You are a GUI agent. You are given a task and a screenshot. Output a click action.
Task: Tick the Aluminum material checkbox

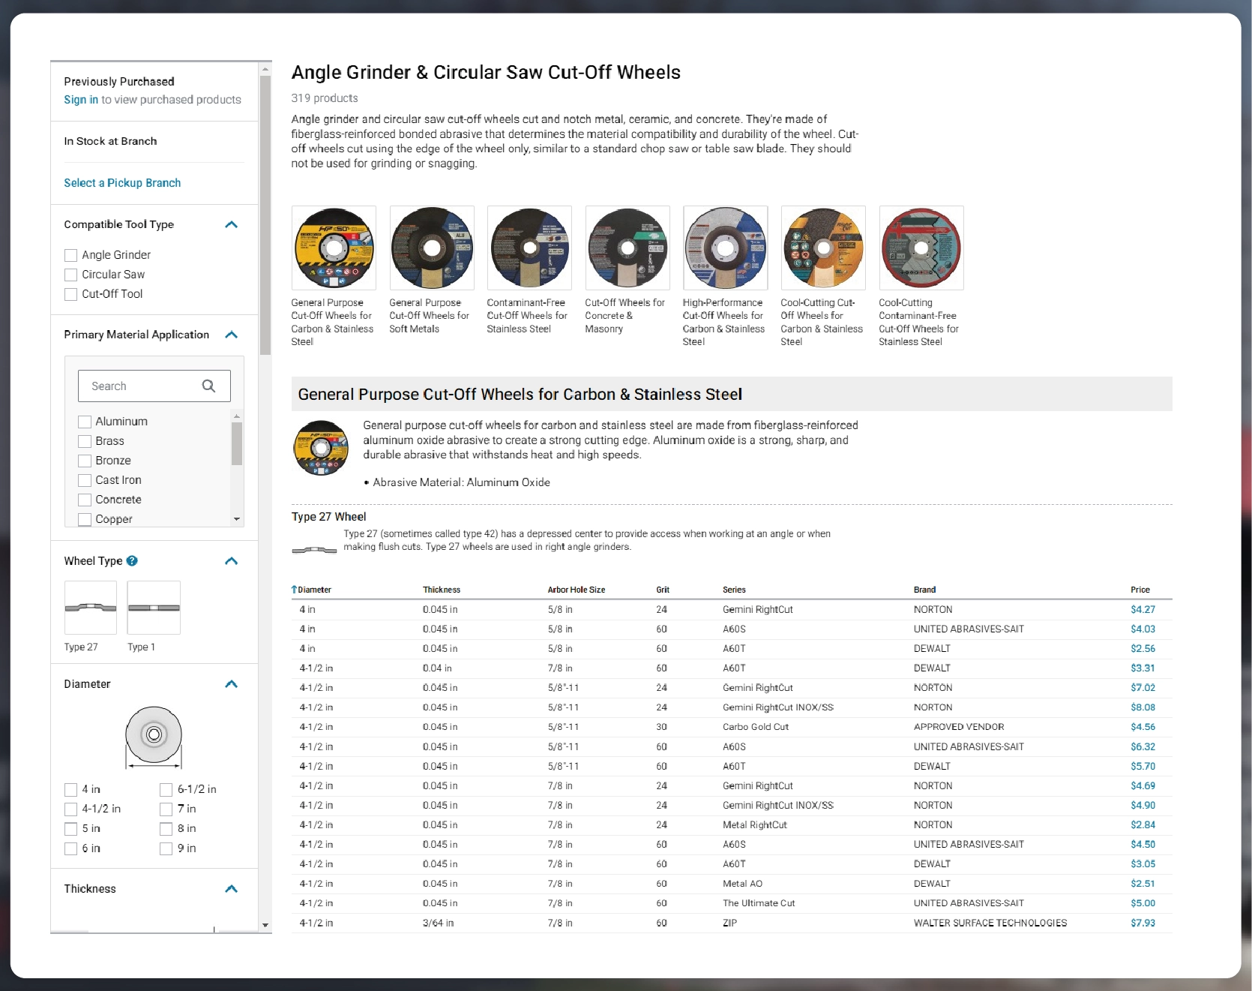pyautogui.click(x=85, y=422)
